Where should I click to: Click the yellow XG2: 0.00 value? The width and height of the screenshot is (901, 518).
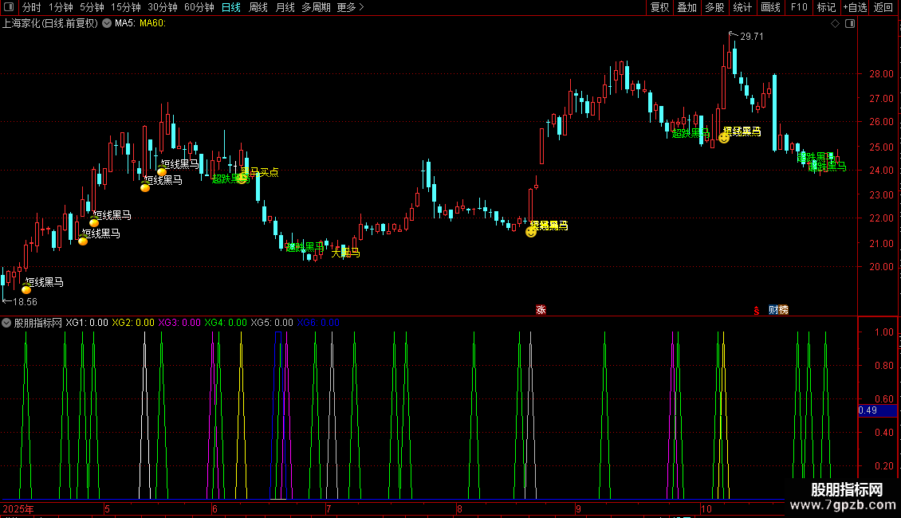pyautogui.click(x=132, y=323)
